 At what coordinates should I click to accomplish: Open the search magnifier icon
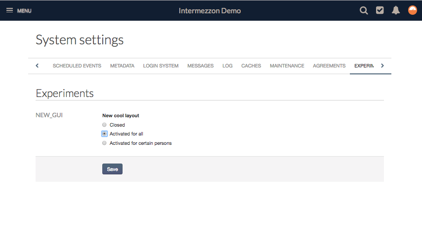point(364,10)
